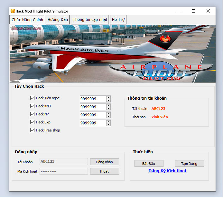This screenshot has width=223, height=198.
Task: Increase the Hack KNB value with up arrow
Action: tap(108, 106)
